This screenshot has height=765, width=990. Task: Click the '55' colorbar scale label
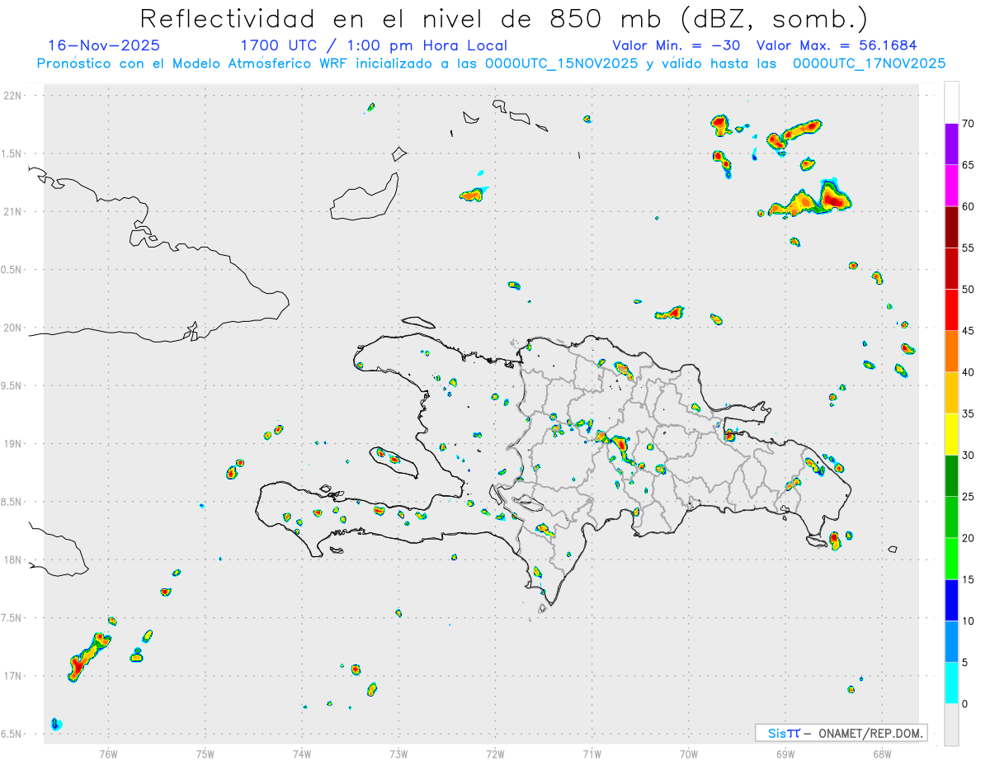tap(969, 248)
